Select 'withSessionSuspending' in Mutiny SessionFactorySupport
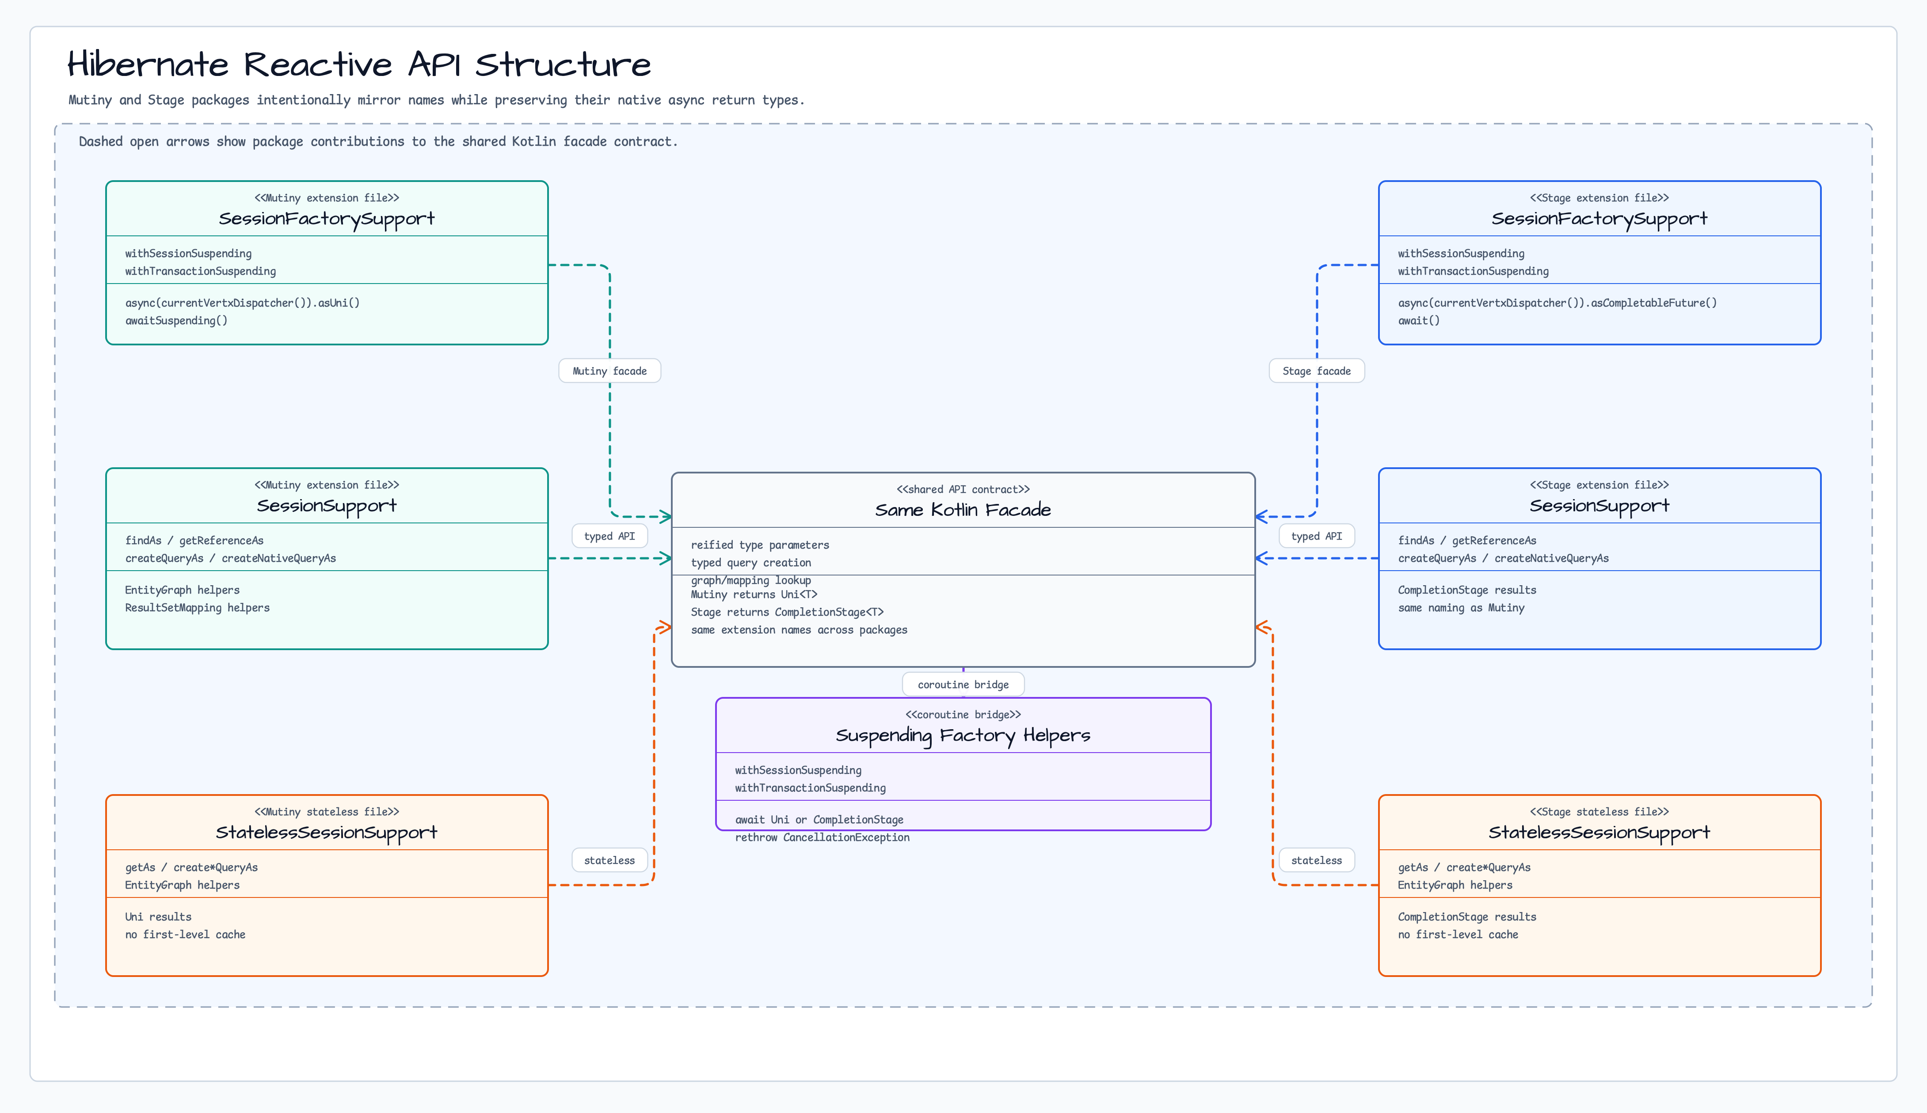Image resolution: width=1927 pixels, height=1113 pixels. pos(188,254)
